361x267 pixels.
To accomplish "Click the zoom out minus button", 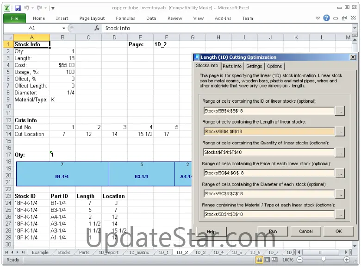I will [300, 260].
